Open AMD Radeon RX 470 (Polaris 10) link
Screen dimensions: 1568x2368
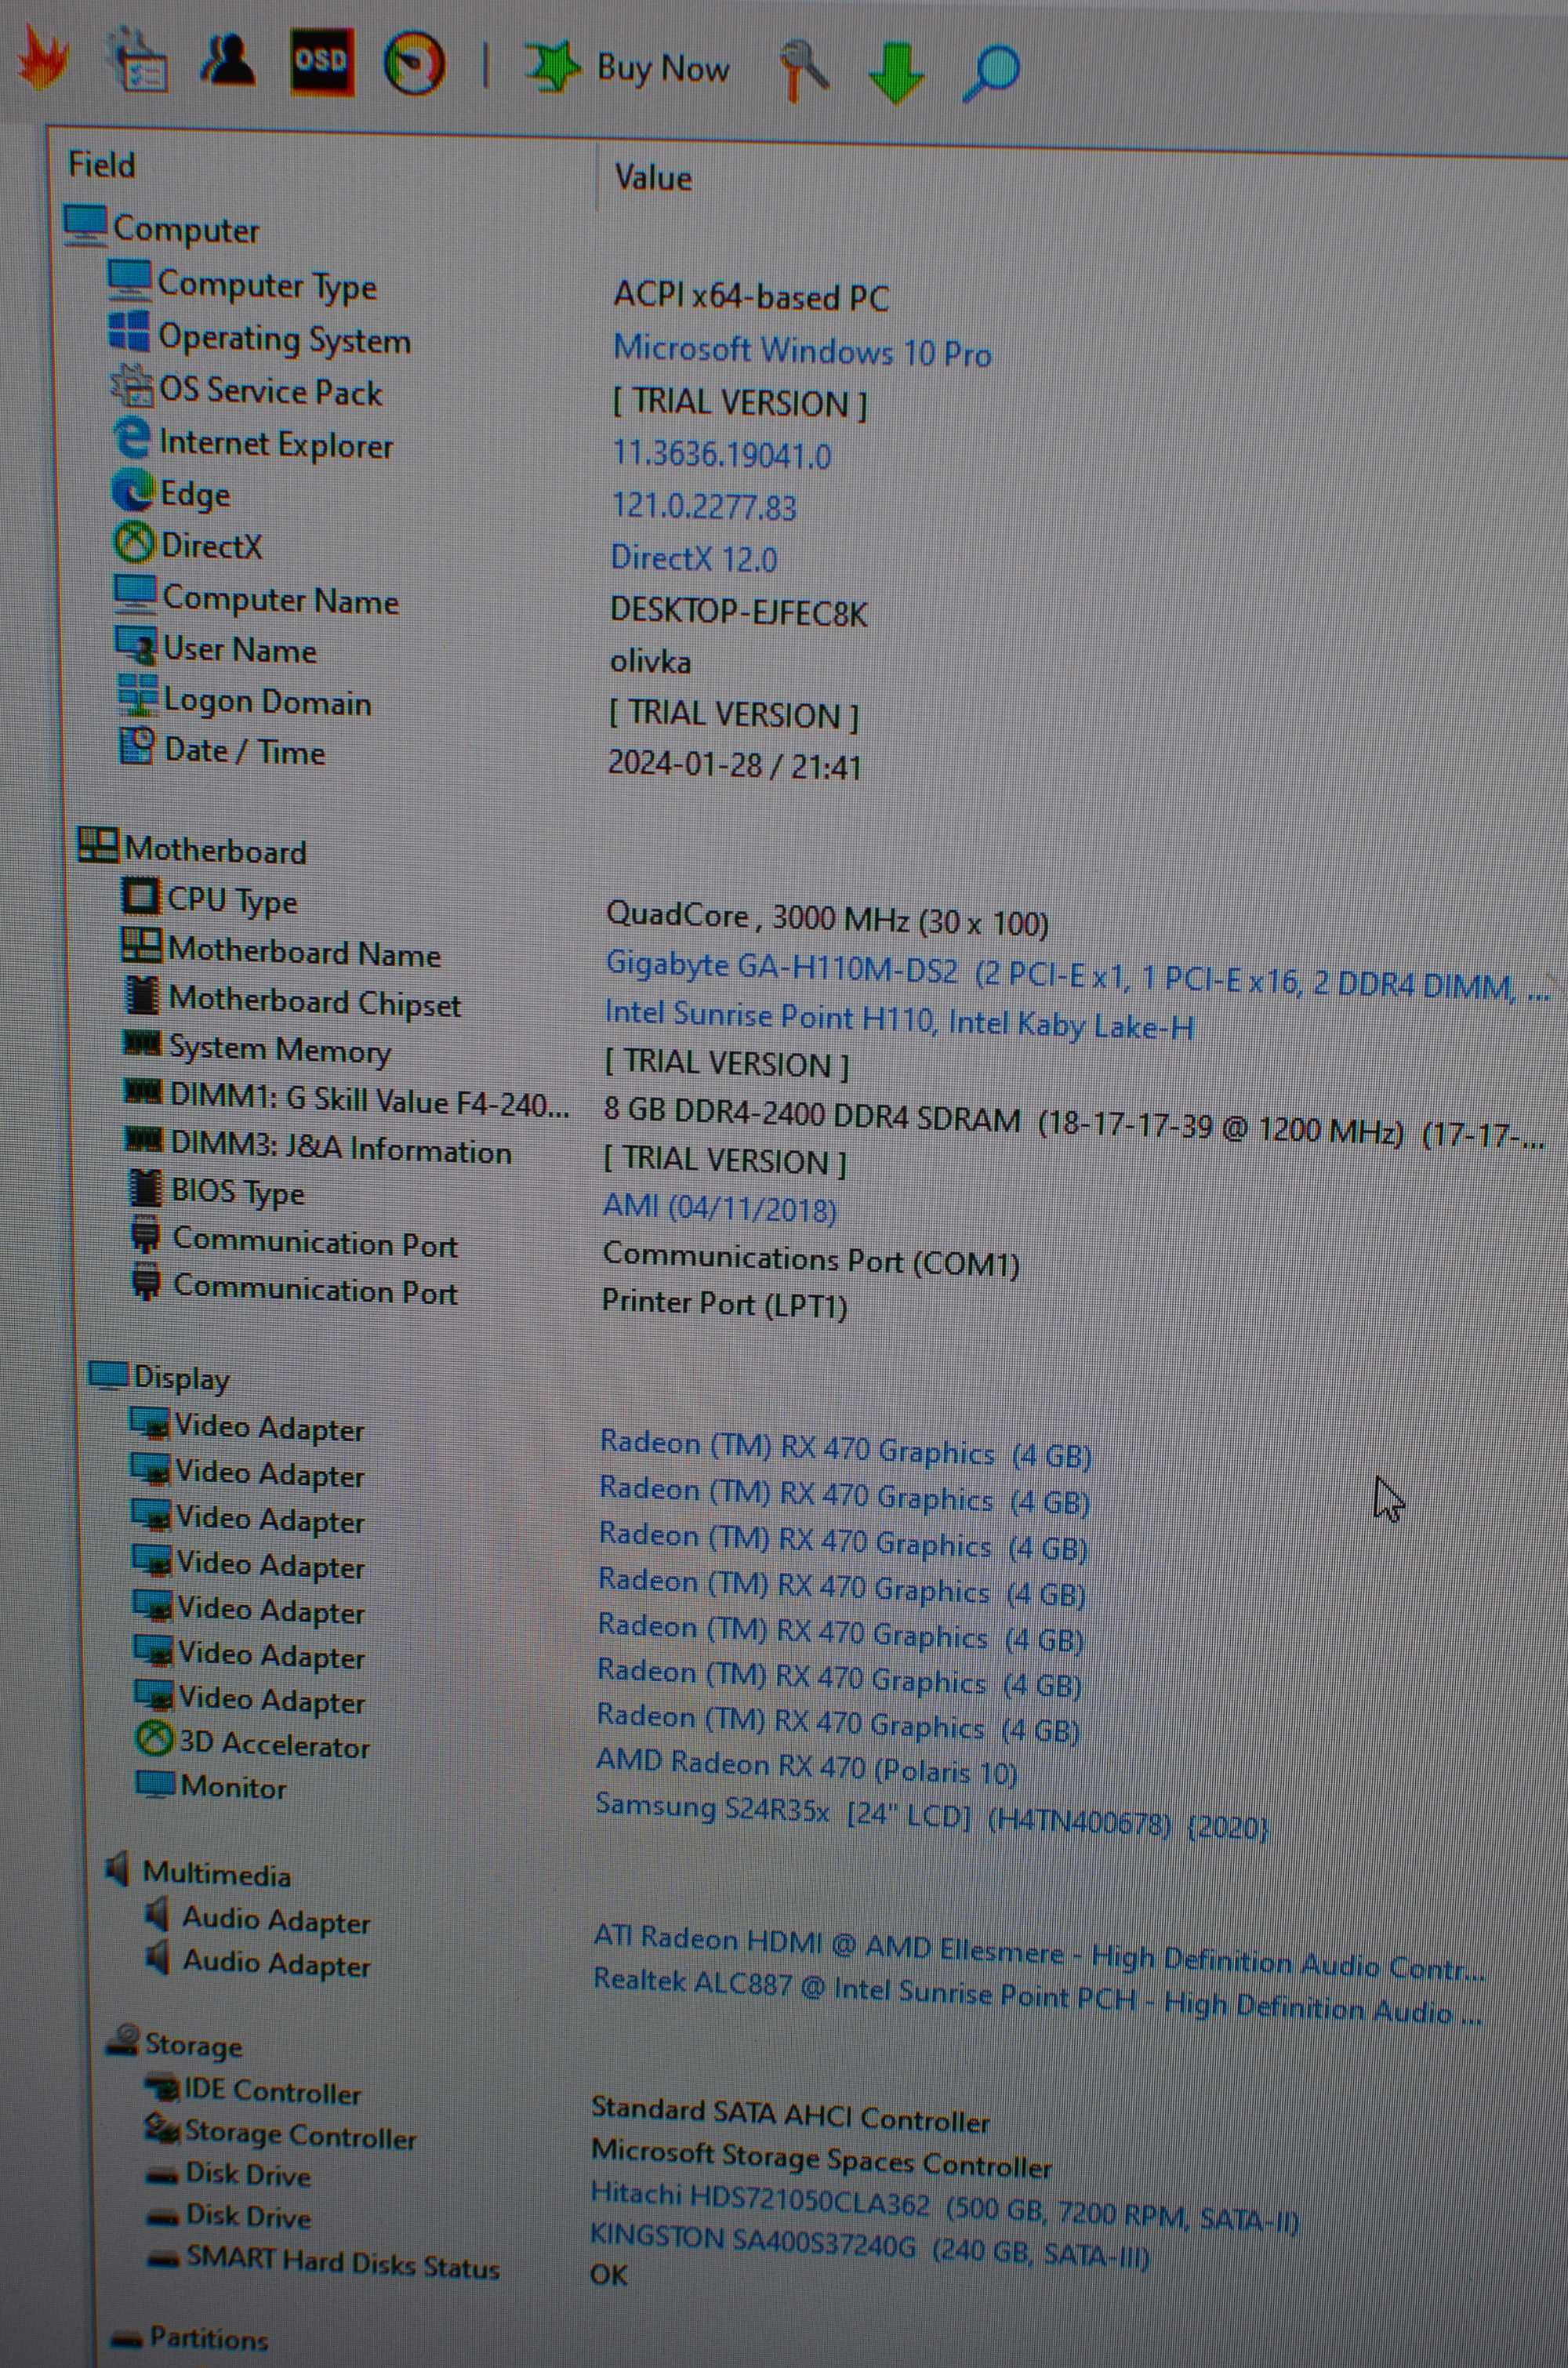[x=806, y=1766]
